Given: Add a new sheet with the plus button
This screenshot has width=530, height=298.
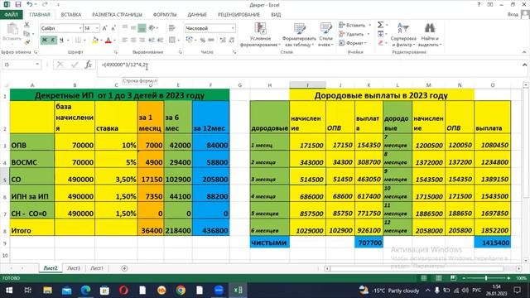Looking at the screenshot, I should (124, 268).
